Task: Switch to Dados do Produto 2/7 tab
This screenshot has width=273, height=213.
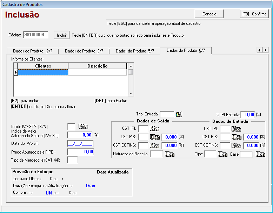Action: click(32, 51)
